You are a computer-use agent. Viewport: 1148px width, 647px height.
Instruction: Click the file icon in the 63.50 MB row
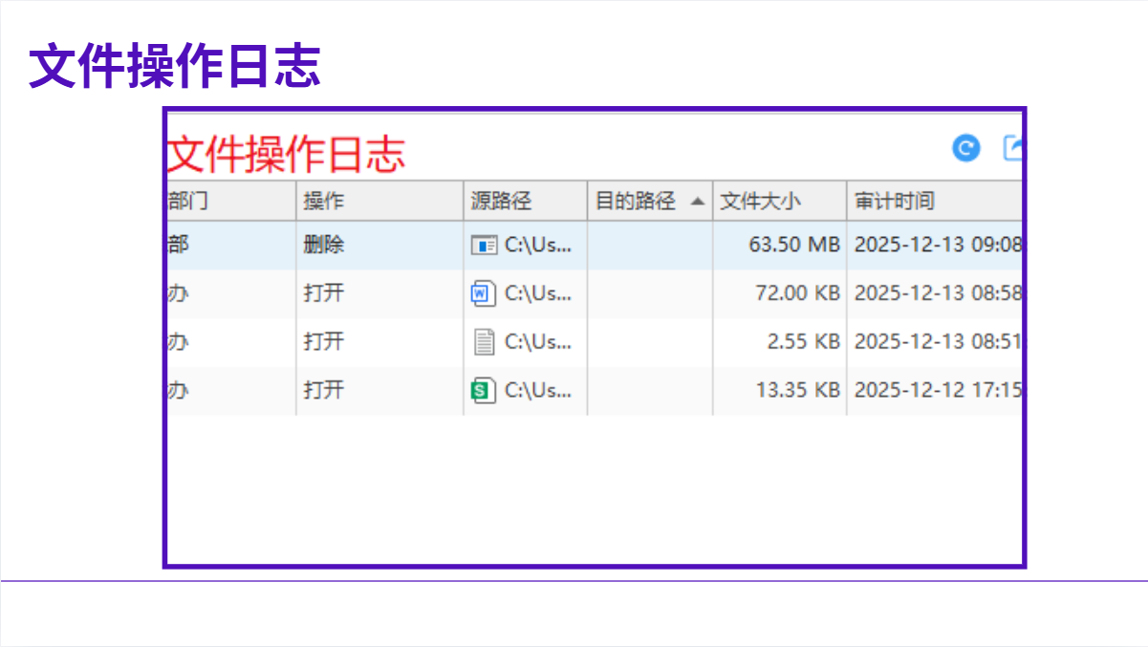(485, 246)
